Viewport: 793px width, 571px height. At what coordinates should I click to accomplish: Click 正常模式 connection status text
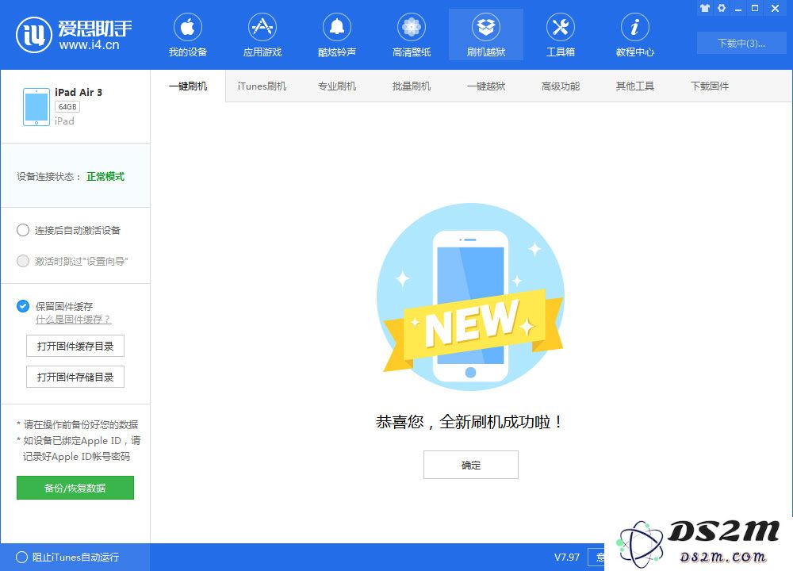105,177
